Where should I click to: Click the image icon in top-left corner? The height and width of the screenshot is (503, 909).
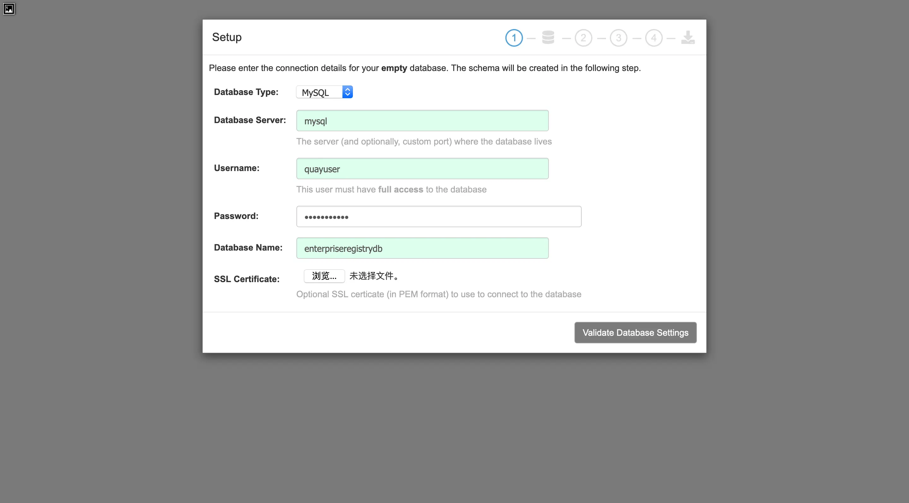click(9, 9)
